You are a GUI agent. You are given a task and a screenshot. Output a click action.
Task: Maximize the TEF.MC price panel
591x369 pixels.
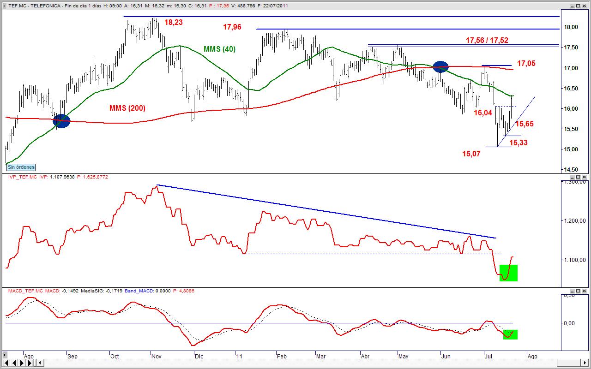click(x=579, y=6)
